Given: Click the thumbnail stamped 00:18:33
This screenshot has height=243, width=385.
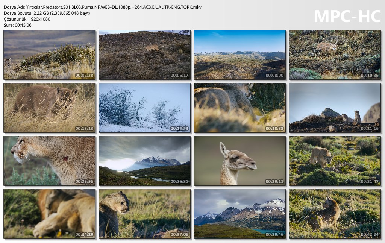Looking at the screenshot, I should [x=239, y=108].
